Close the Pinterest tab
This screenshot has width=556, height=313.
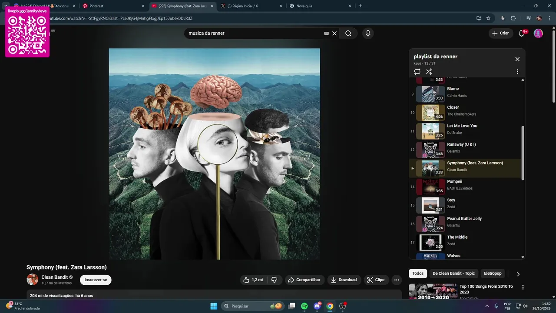point(143,6)
